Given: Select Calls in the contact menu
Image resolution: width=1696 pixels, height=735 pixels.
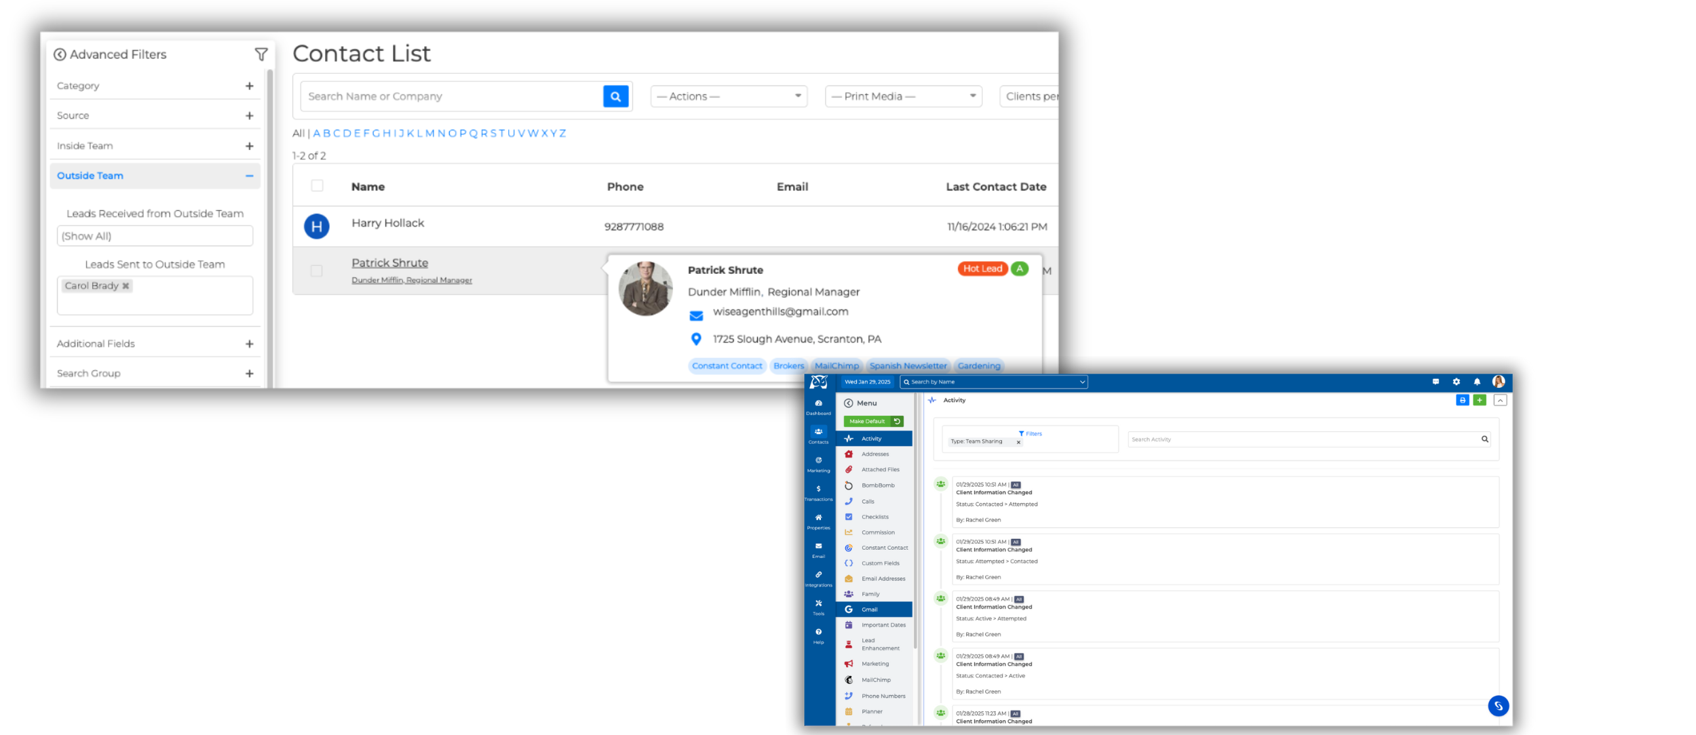Looking at the screenshot, I should tap(874, 502).
